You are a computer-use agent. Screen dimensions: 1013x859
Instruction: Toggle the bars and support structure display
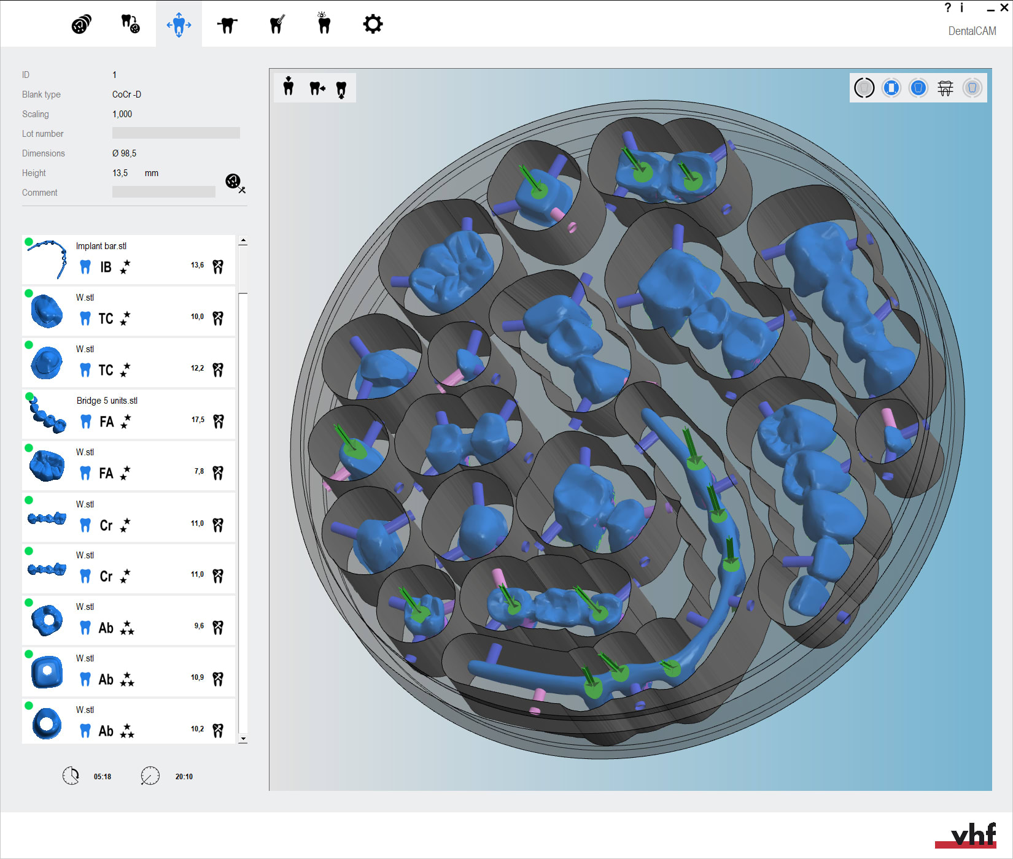[x=945, y=88]
